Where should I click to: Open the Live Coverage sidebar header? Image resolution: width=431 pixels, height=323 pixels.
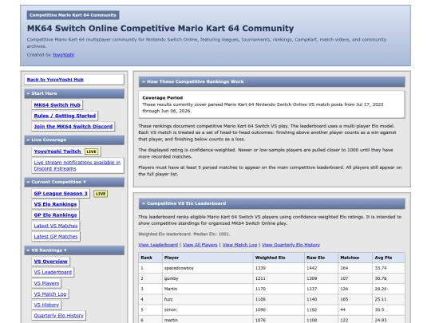point(74,140)
